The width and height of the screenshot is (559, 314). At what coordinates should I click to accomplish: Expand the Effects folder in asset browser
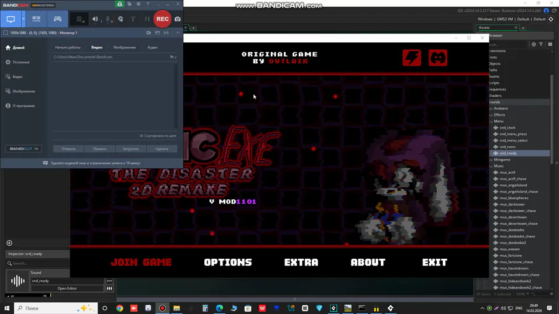(x=491, y=115)
